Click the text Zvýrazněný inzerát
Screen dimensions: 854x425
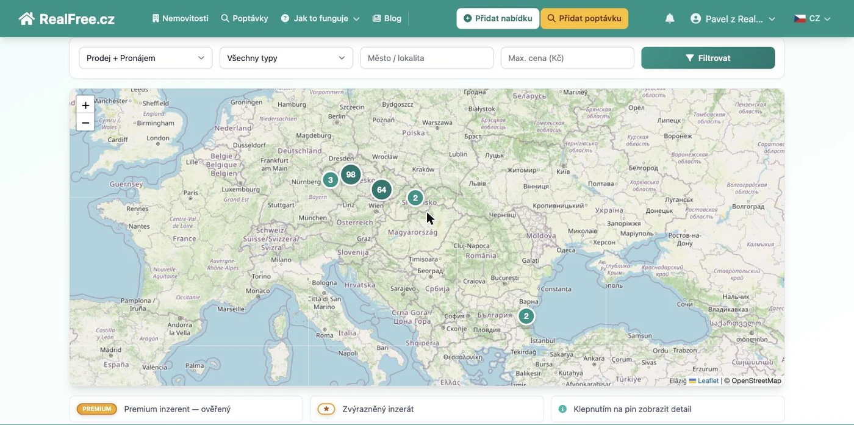point(378,409)
